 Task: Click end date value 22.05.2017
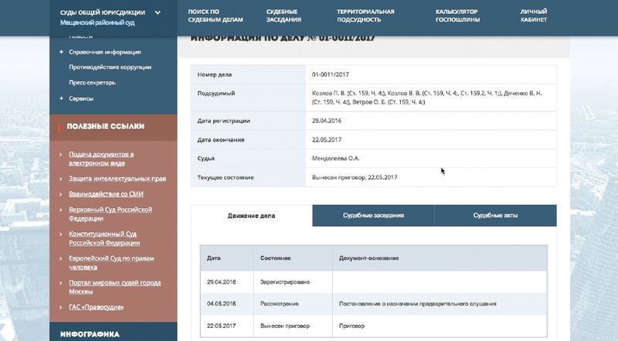click(x=327, y=140)
